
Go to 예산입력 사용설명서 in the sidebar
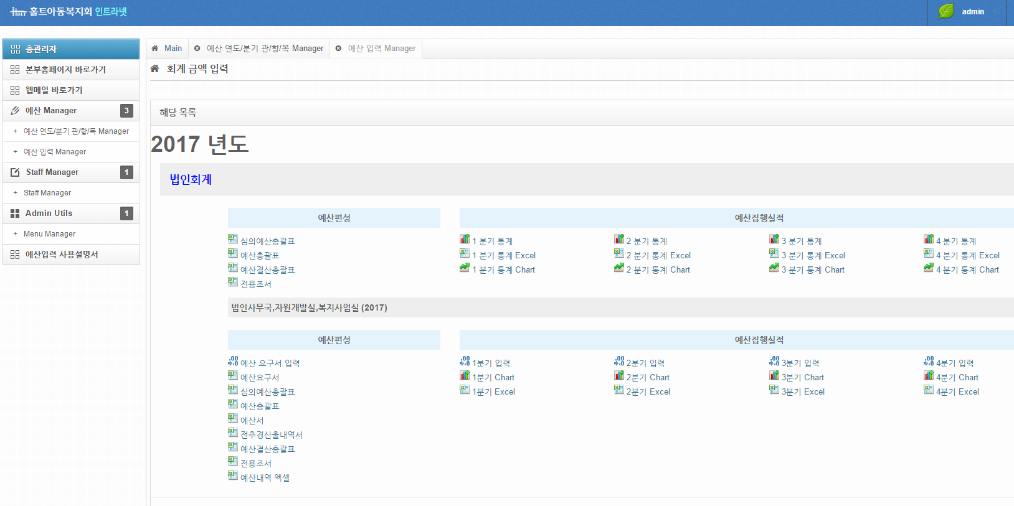62,255
